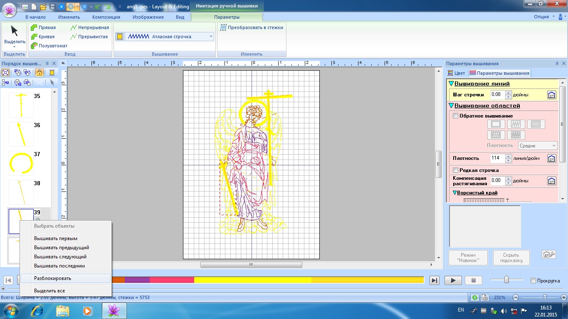Reset Шаг строчки to its default value
The image size is (568, 319).
(551, 95)
